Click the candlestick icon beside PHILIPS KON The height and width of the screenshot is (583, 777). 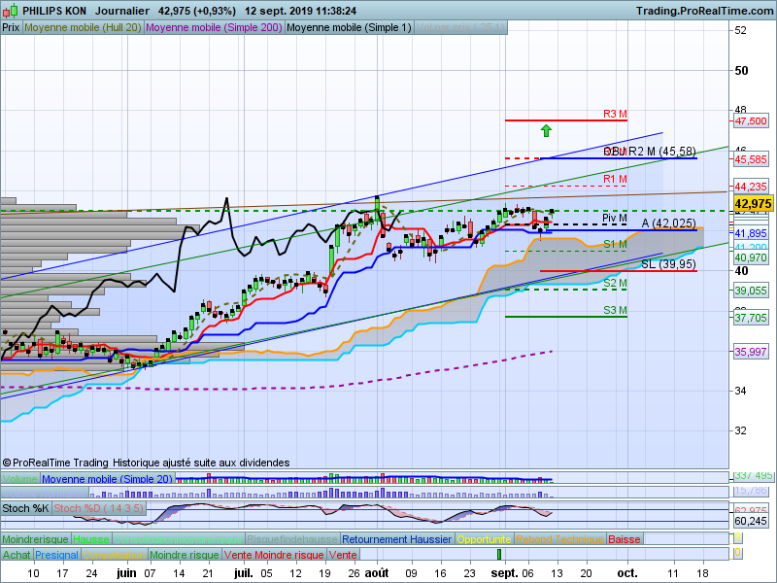[x=11, y=11]
